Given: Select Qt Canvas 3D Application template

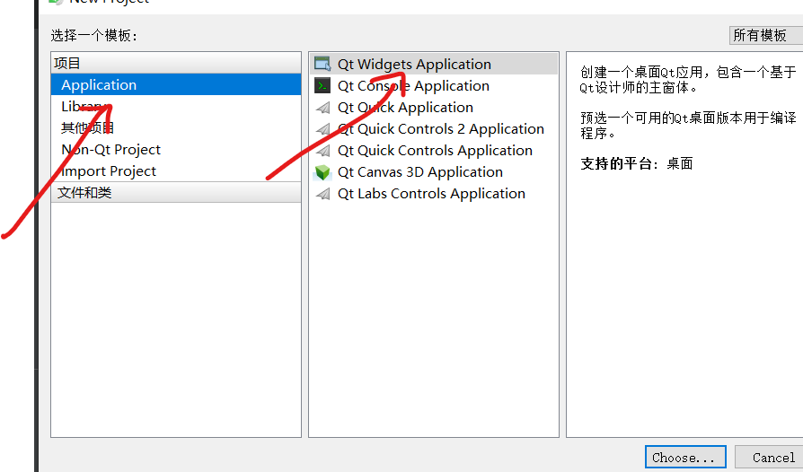Looking at the screenshot, I should [x=434, y=172].
